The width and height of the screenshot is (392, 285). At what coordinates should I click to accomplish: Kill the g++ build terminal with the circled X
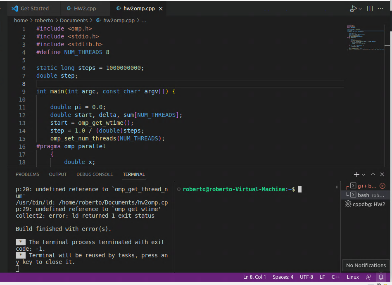coord(382,186)
